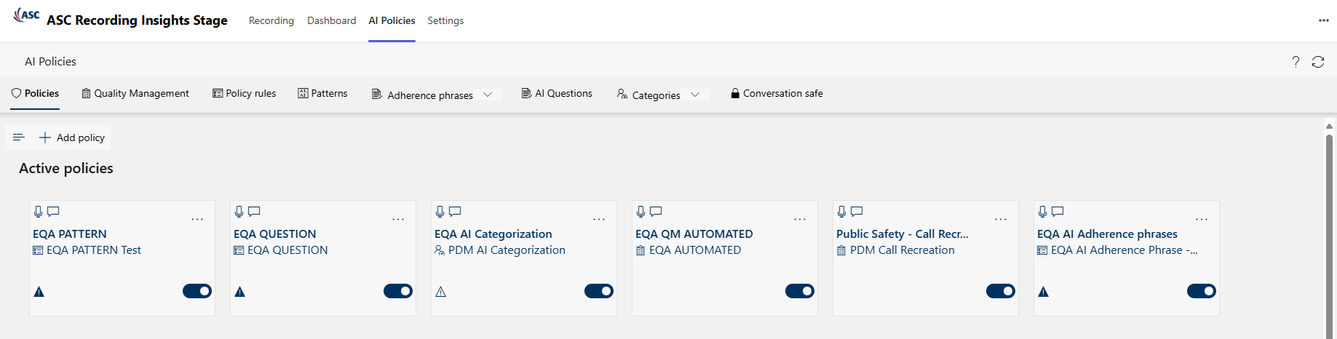
Task: Click clipboard icon next to PDM Call Recreation
Action: pyautogui.click(x=841, y=250)
